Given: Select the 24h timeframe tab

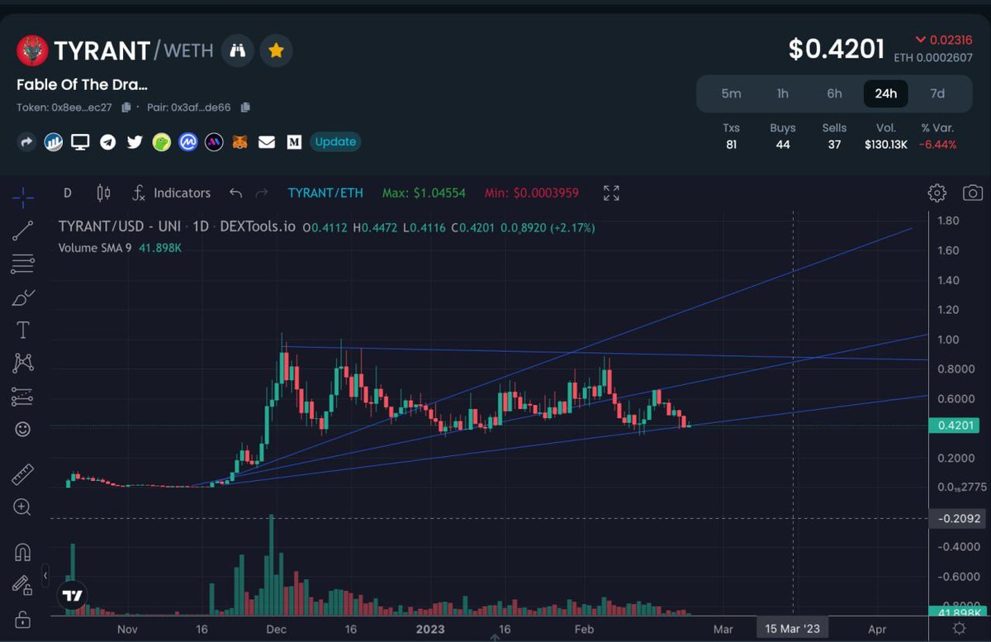Looking at the screenshot, I should (885, 93).
